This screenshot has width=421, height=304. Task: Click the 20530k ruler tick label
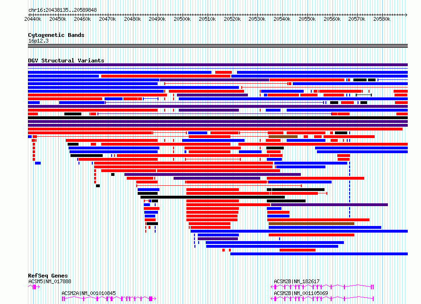point(257,19)
